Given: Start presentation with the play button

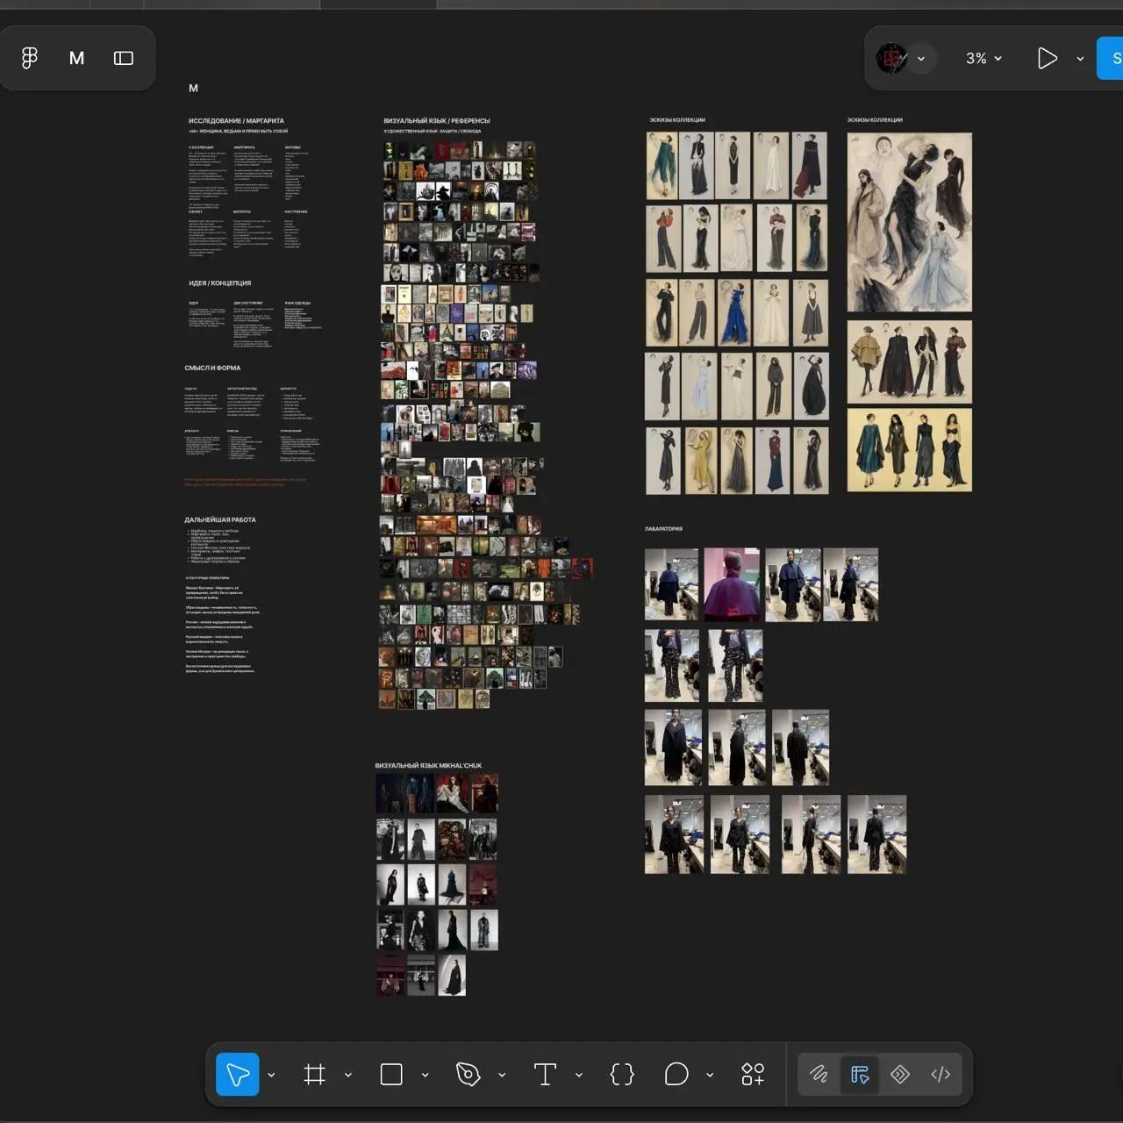Looking at the screenshot, I should click(1047, 59).
